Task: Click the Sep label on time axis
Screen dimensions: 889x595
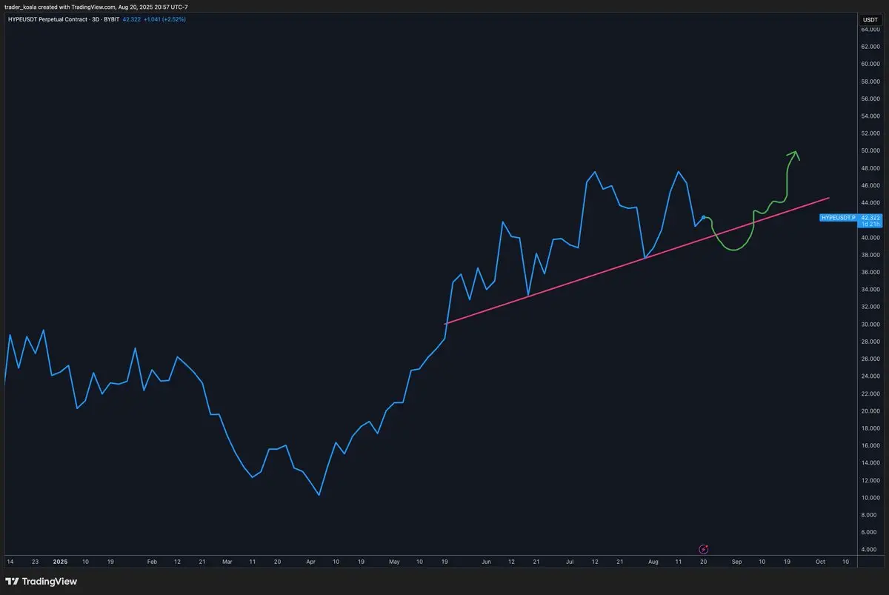Action: coord(736,562)
